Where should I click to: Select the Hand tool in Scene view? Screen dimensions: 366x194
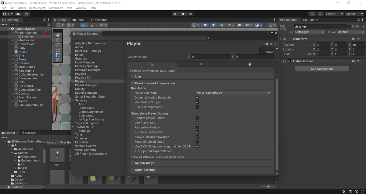pyautogui.click(x=58, y=35)
